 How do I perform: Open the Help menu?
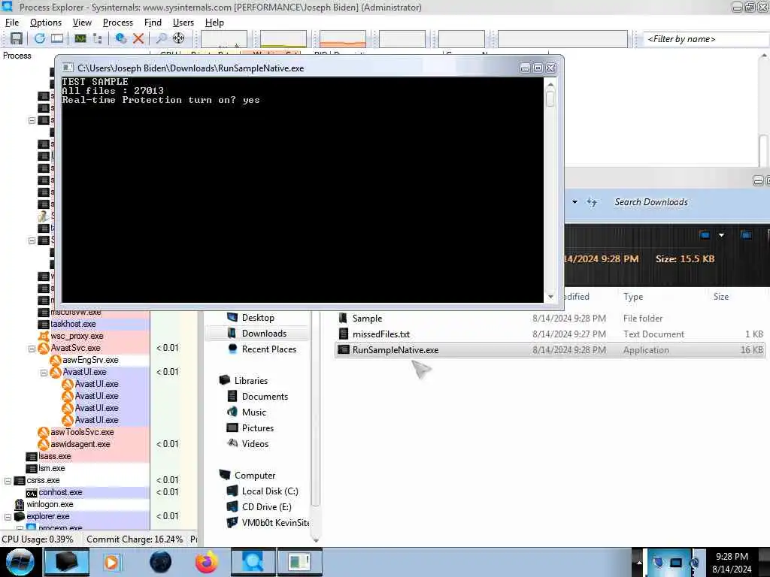tap(214, 23)
